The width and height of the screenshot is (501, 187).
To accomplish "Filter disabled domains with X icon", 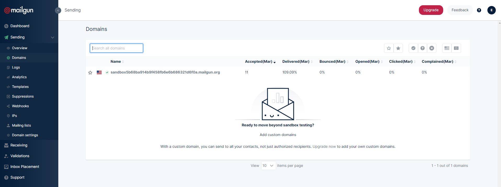I will coord(432,48).
